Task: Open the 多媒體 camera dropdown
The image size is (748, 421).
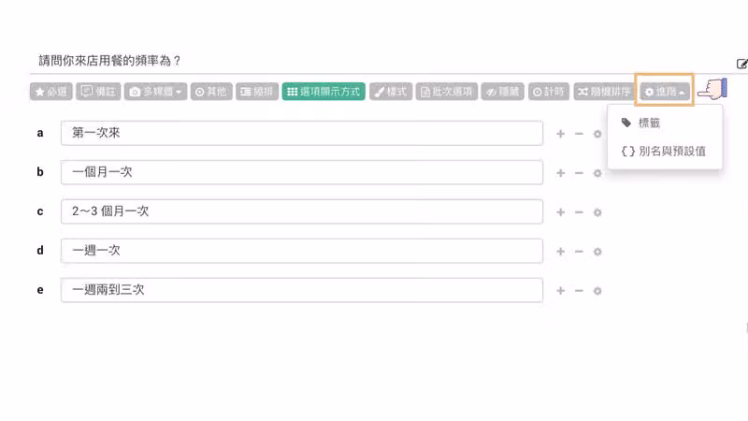Action: (x=155, y=92)
